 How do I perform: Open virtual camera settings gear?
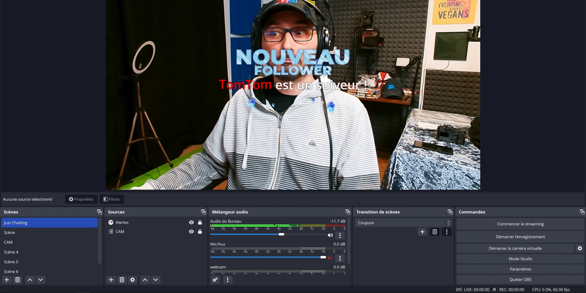[x=580, y=248]
